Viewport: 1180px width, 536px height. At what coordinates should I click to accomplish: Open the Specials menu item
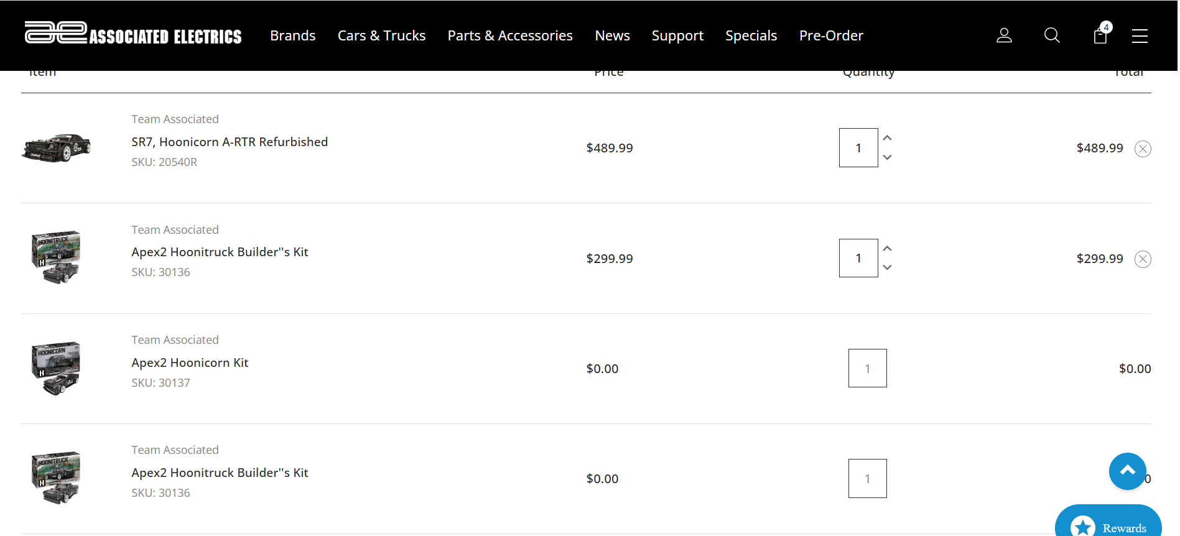coord(751,35)
